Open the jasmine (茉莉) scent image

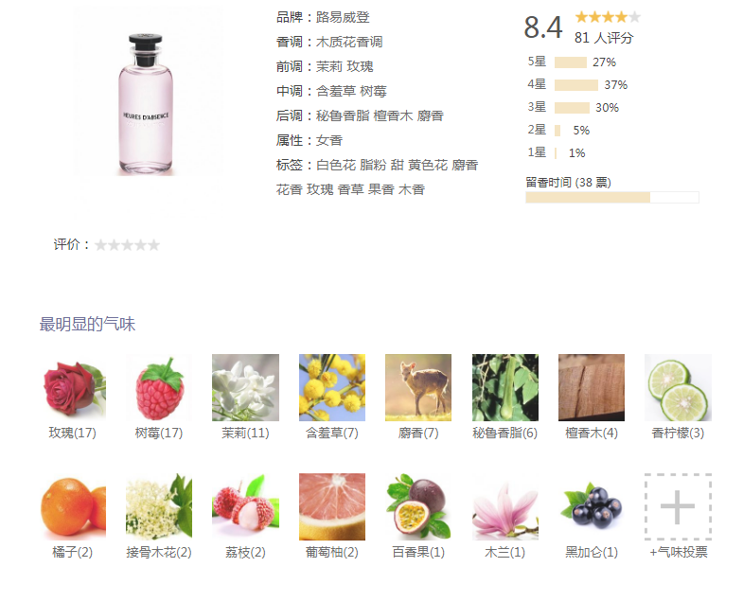[x=245, y=387]
